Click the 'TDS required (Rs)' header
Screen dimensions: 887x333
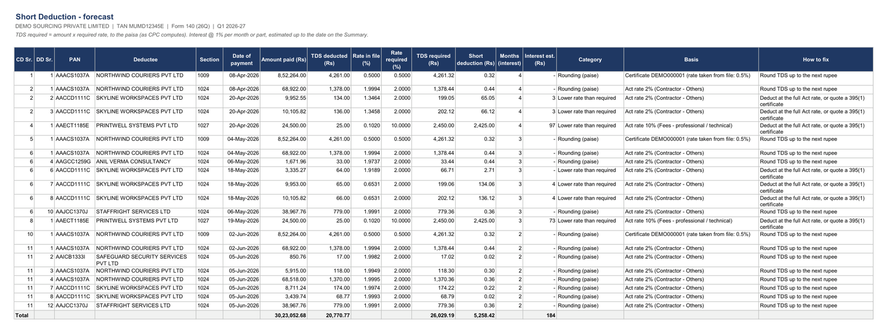pos(434,60)
